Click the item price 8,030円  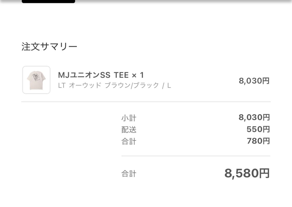click(x=254, y=81)
